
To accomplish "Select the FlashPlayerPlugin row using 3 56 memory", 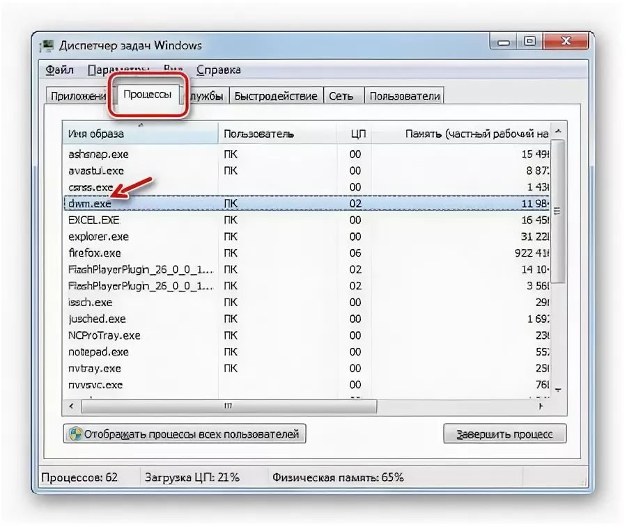I will point(307,286).
